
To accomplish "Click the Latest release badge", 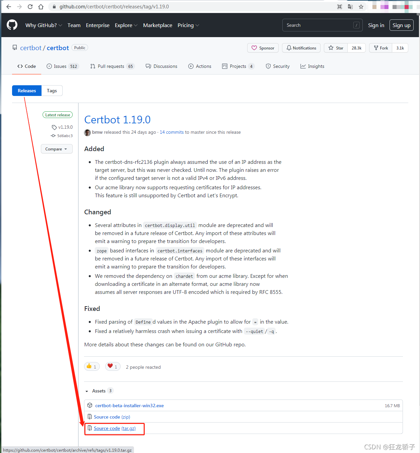I will tap(58, 115).
